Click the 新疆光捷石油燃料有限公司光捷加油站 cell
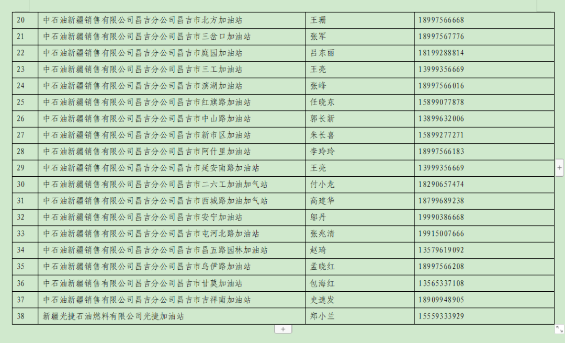The height and width of the screenshot is (343, 565). pyautogui.click(x=114, y=316)
